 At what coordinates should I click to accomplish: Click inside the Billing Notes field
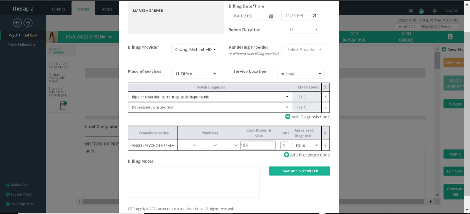(x=194, y=182)
